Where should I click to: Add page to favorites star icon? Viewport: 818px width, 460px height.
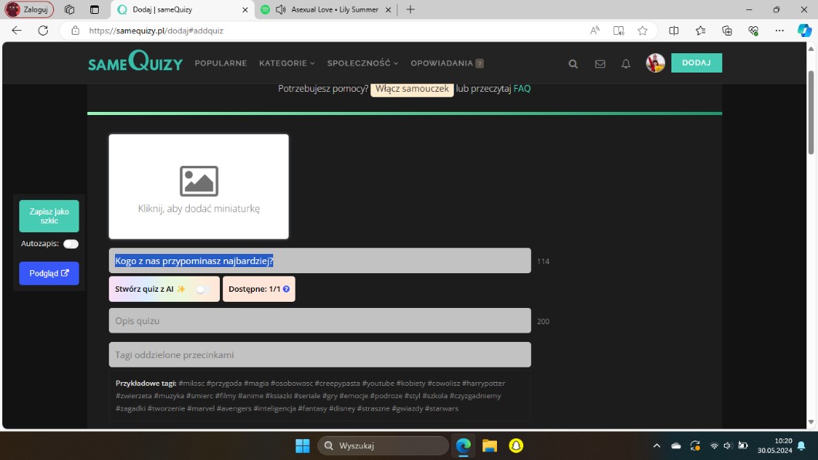tap(642, 31)
